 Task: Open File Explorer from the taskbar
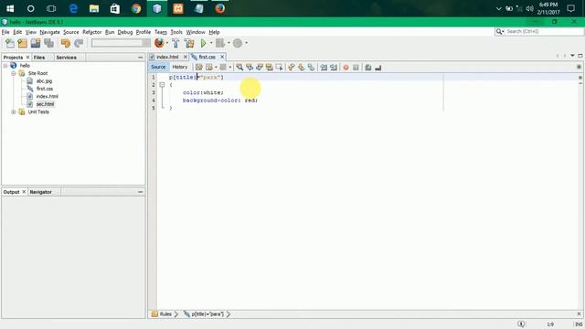click(x=94, y=8)
